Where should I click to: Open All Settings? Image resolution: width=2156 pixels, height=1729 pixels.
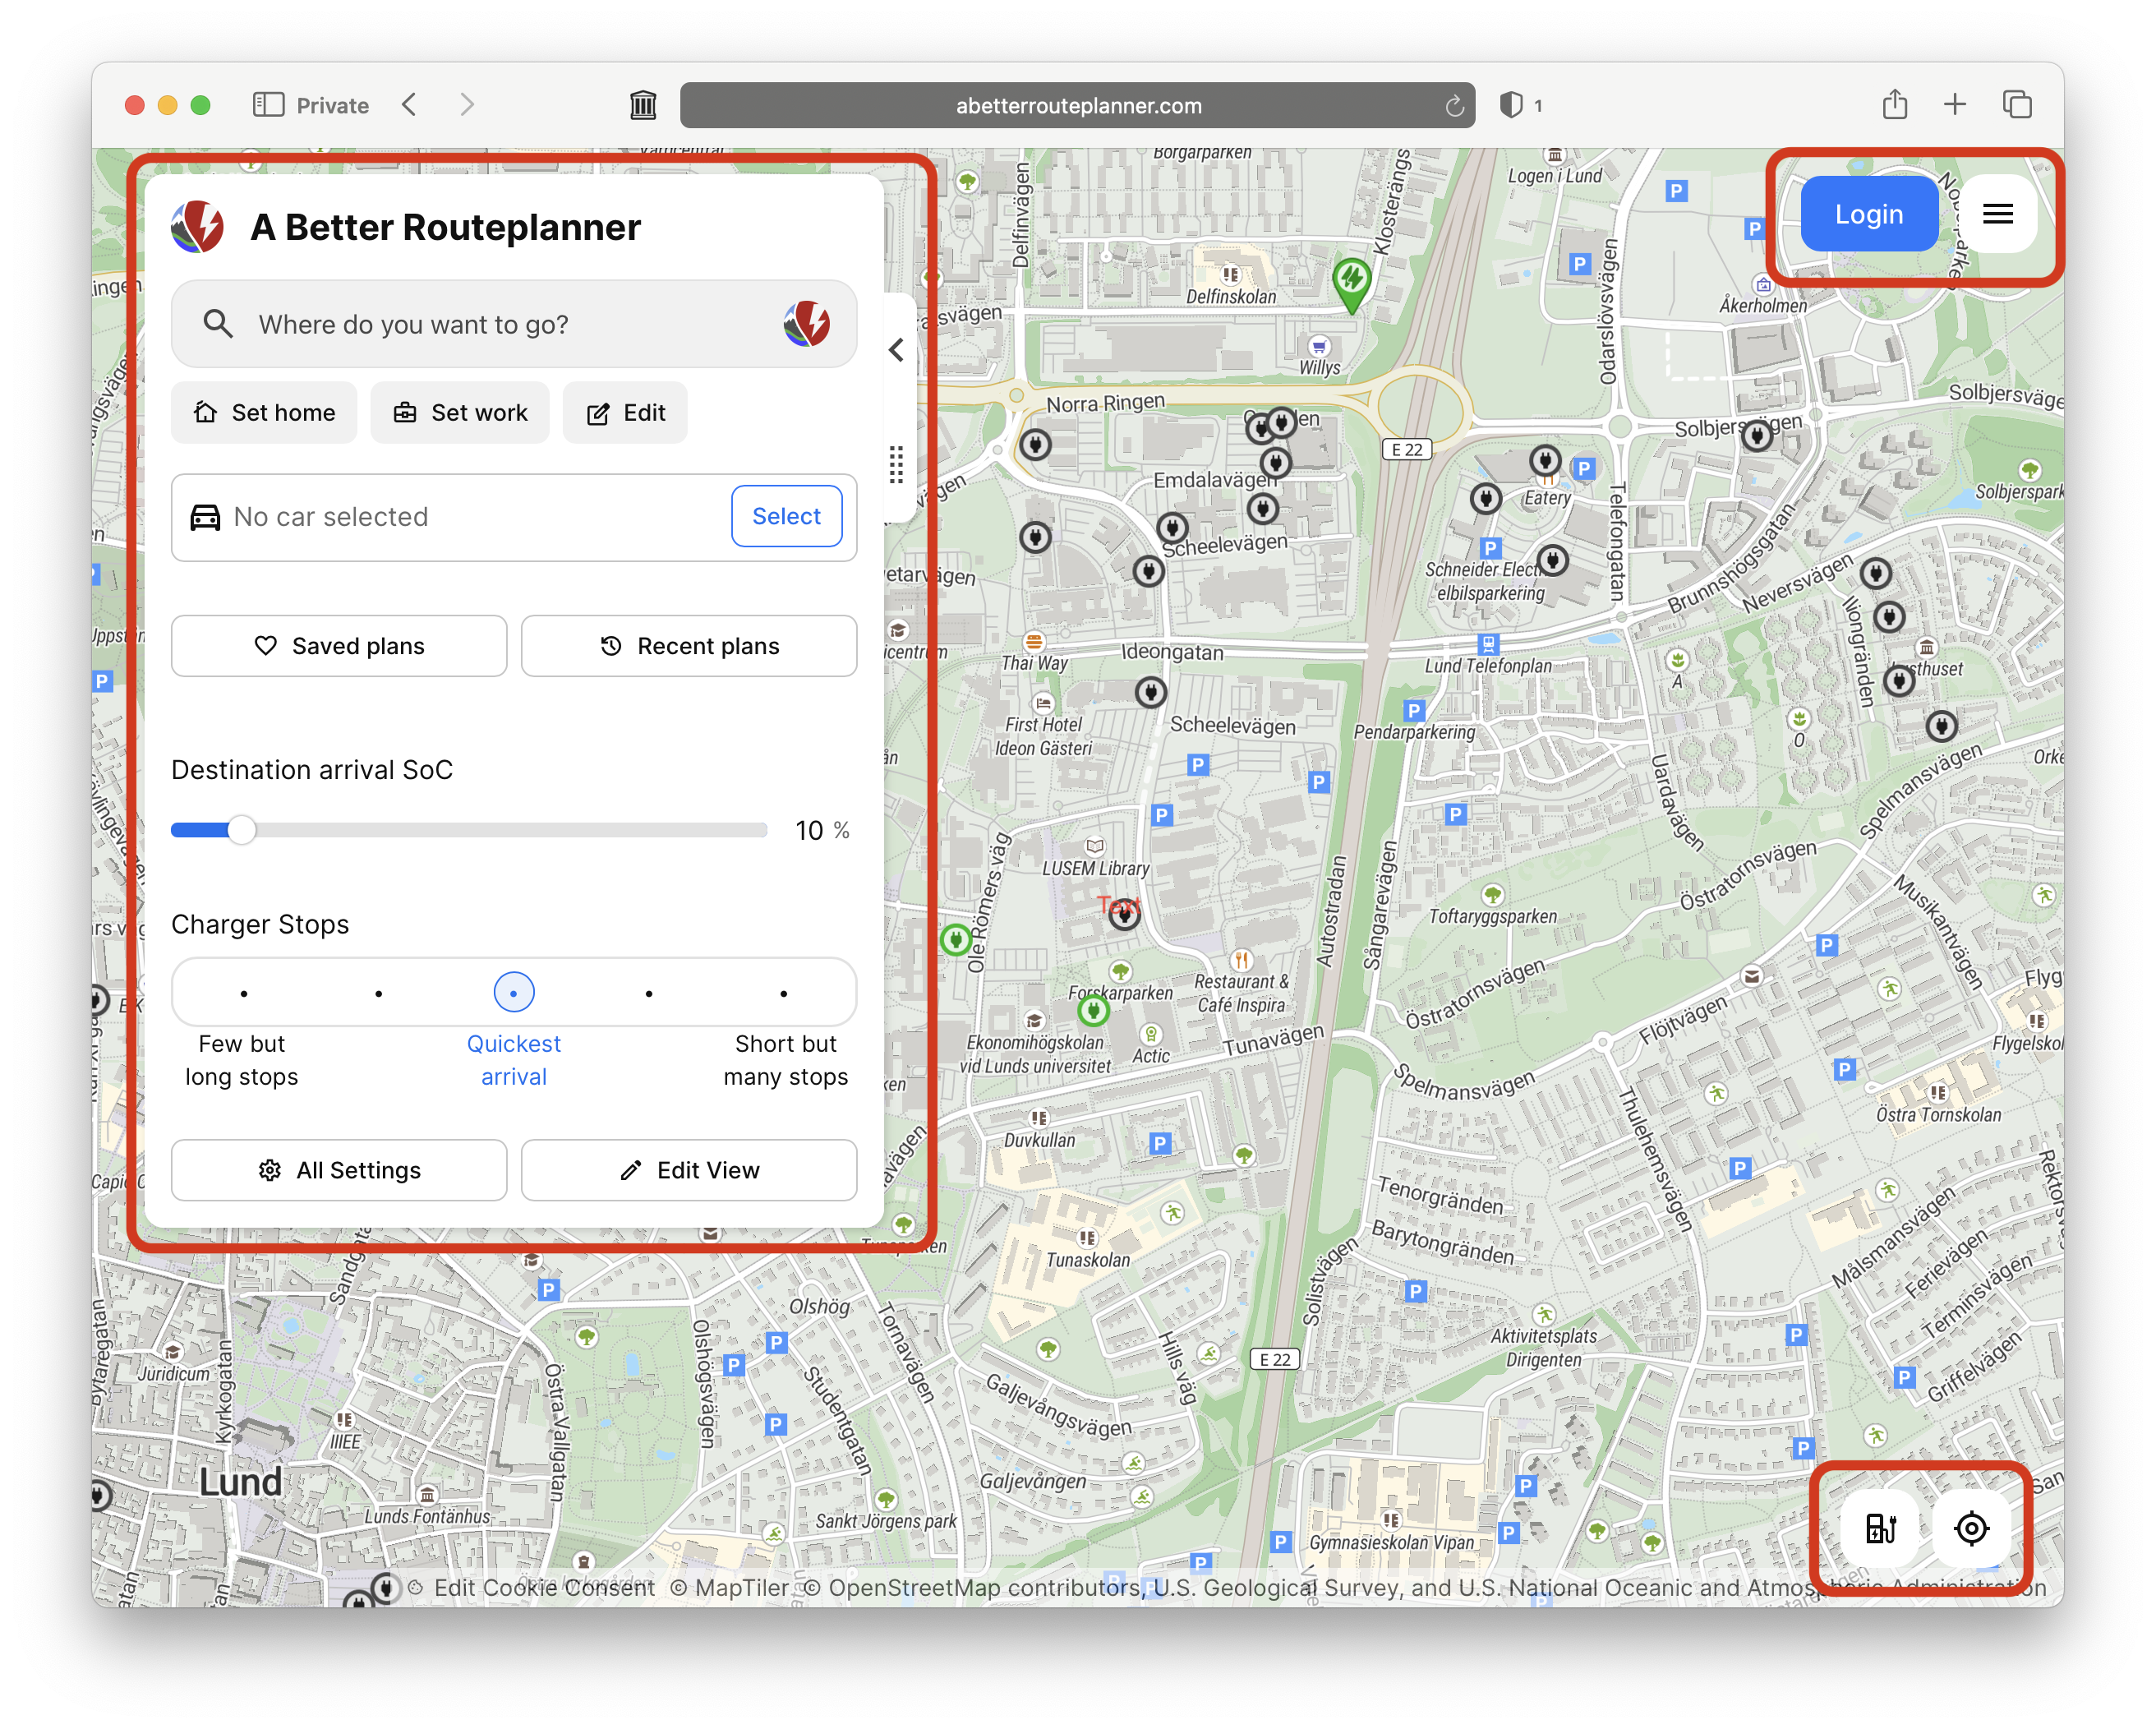339,1170
